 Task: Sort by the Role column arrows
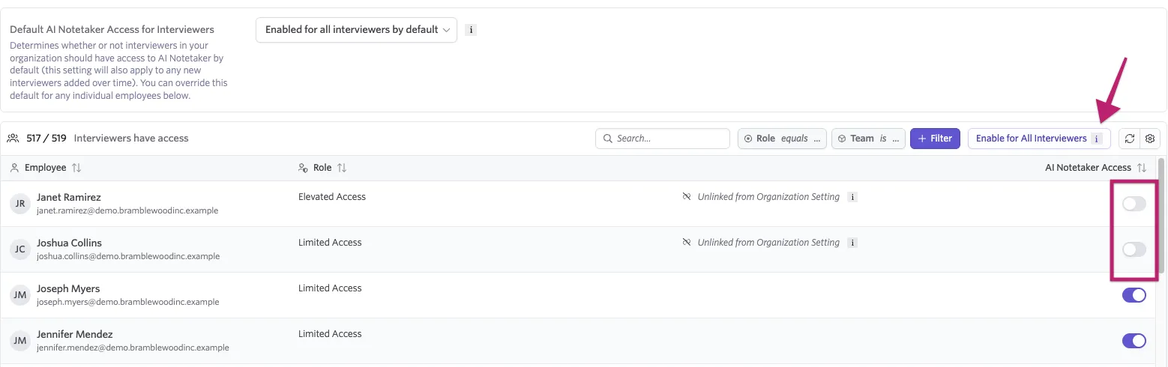342,168
